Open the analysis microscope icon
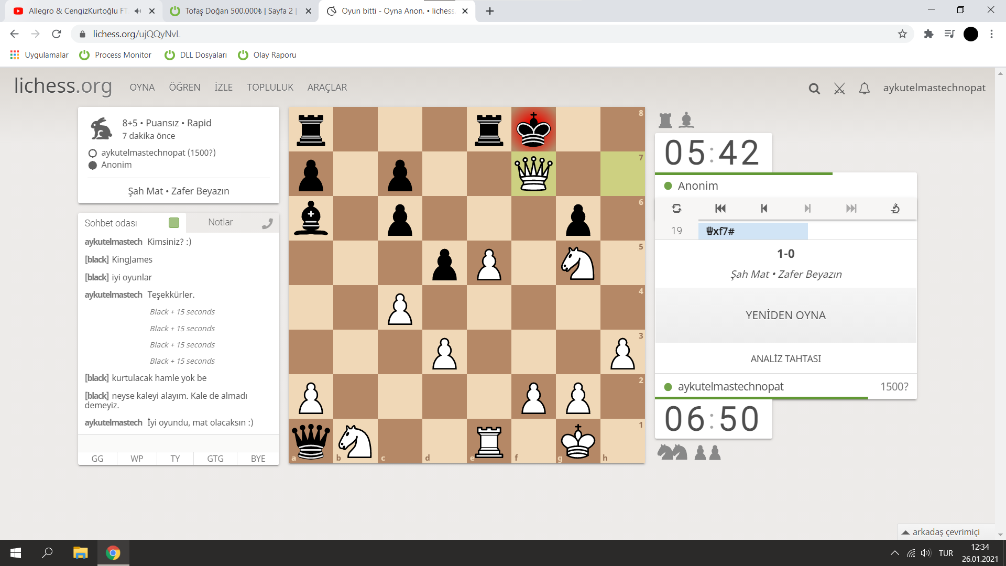The height and width of the screenshot is (566, 1006). 895,208
